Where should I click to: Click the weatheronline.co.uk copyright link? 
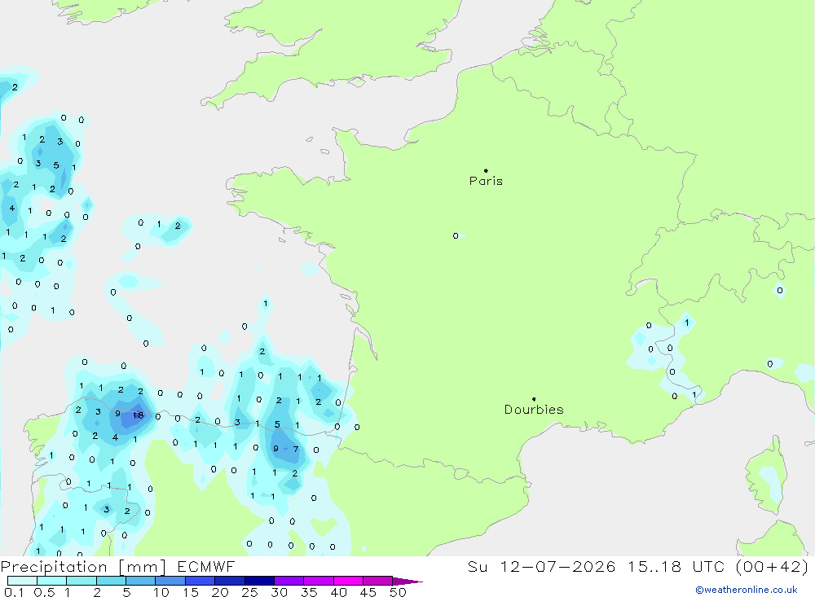click(x=747, y=590)
